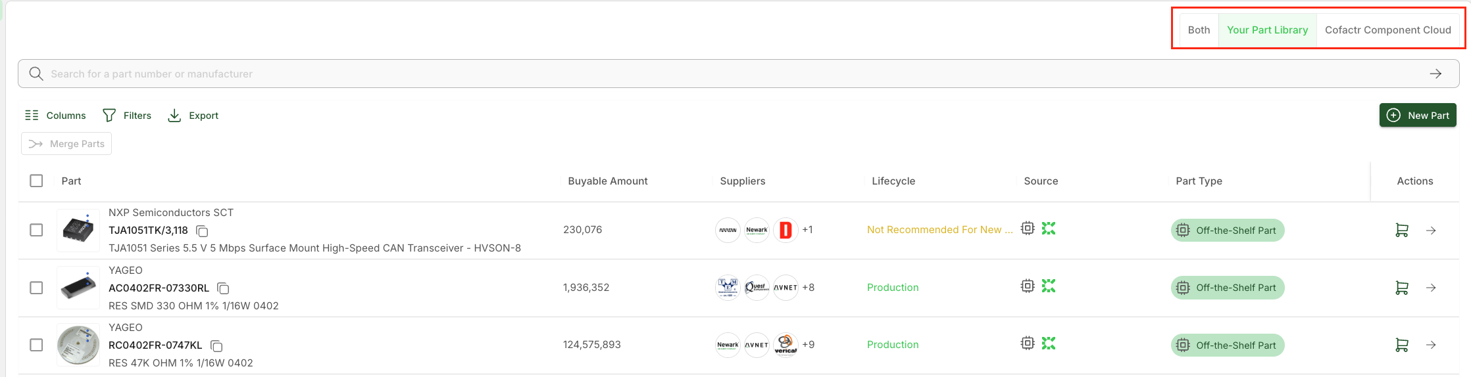1471x377 pixels.
Task: Click part name AC0402FR-07330RL
Action: (159, 288)
